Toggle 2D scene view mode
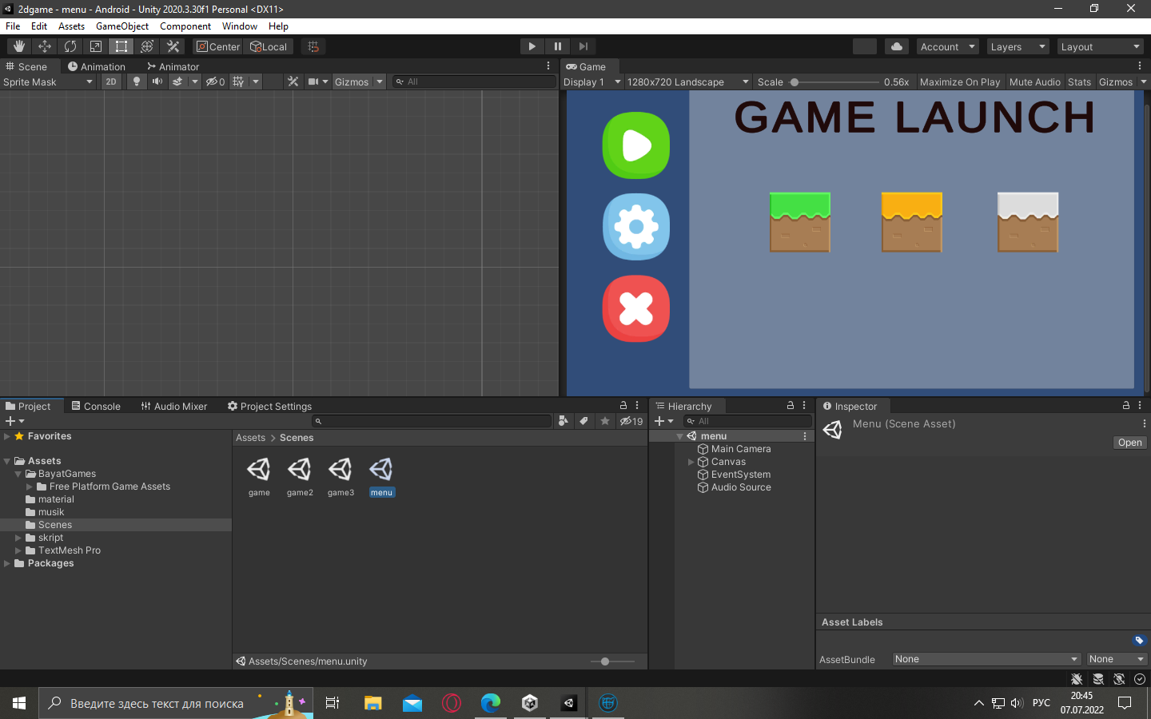Viewport: 1151px width, 719px height. pyautogui.click(x=111, y=81)
